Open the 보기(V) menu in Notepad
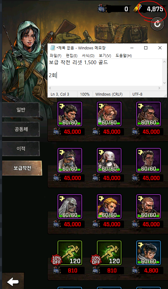Screen dimensions: 168x289 pyautogui.click(x=105, y=56)
